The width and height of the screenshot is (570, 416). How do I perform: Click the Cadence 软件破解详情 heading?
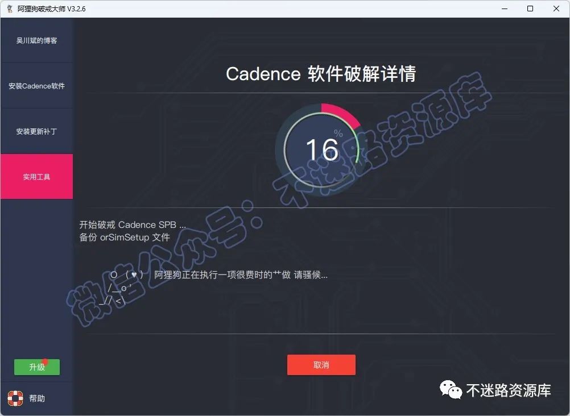pyautogui.click(x=321, y=74)
